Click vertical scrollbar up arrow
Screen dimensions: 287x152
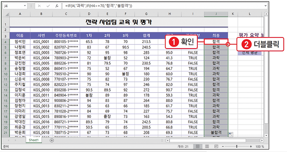(266, 14)
